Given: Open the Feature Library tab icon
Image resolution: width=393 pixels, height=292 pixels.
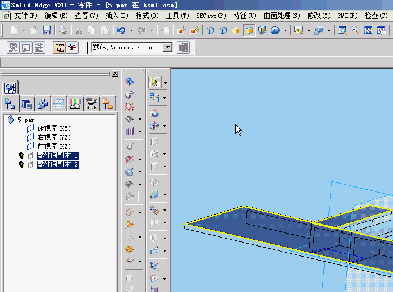Looking at the screenshot, I should [26, 104].
